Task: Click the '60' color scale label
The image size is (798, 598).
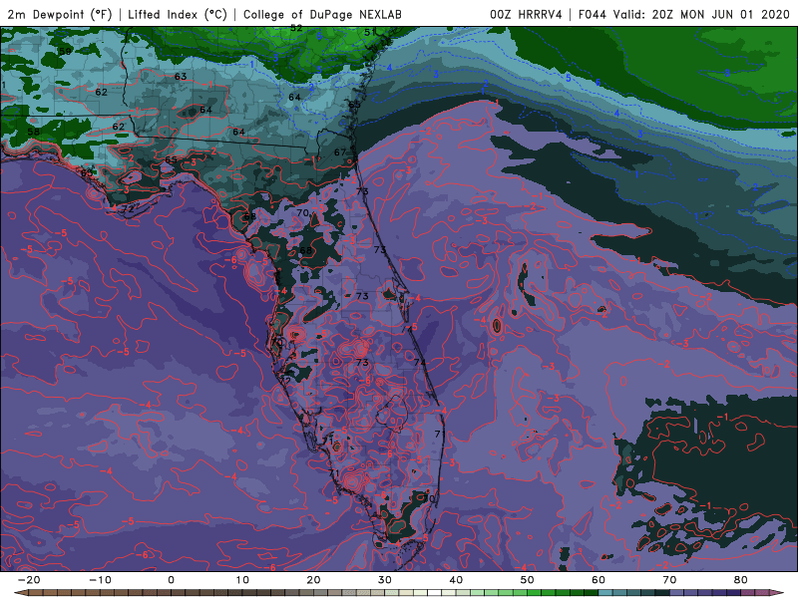Action: coord(598,580)
